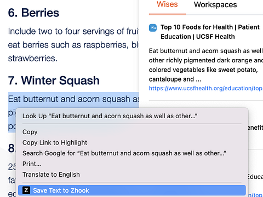Click the 6. Berries heading
This screenshot has height=197, width=263.
point(33,13)
